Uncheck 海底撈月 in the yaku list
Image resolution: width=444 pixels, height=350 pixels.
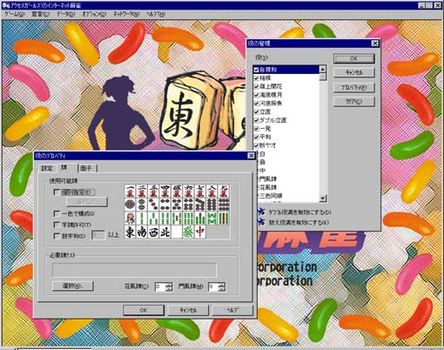pyautogui.click(x=256, y=95)
